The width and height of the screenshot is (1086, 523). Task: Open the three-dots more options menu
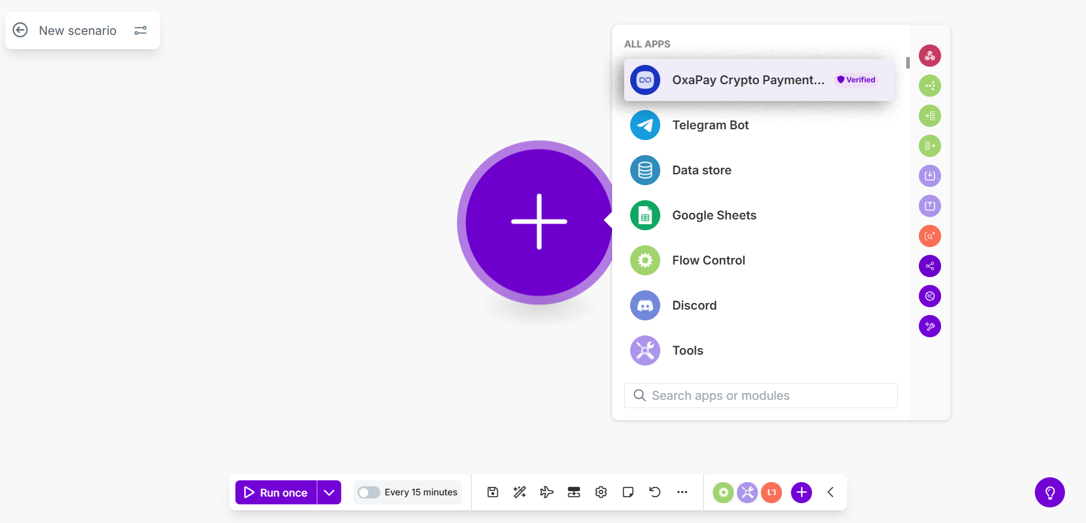pos(682,492)
